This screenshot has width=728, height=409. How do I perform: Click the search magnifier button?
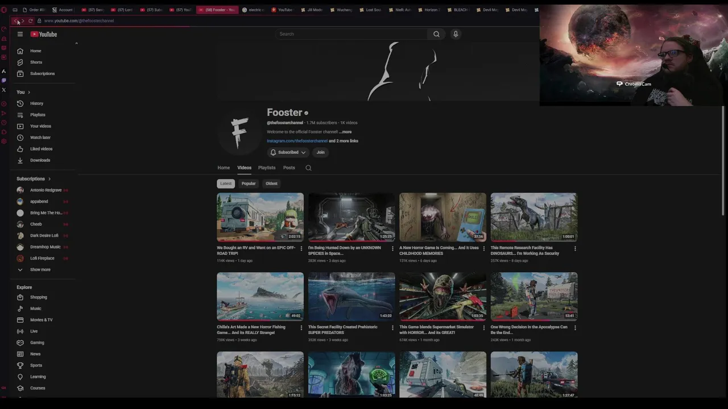pos(436,34)
